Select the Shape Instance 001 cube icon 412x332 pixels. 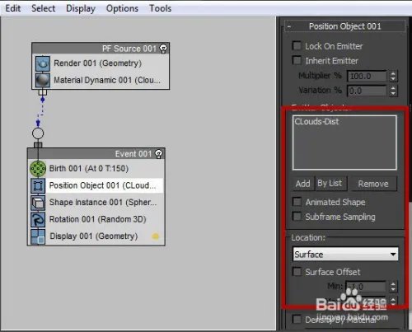point(38,203)
